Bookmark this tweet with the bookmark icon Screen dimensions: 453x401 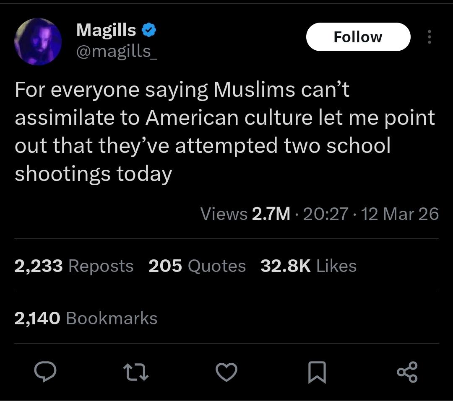(x=317, y=373)
